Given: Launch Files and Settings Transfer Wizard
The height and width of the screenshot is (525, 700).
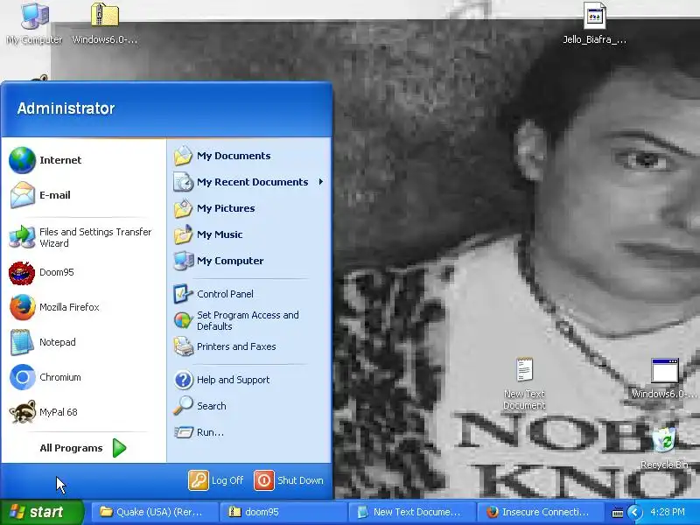Looking at the screenshot, I should point(84,237).
